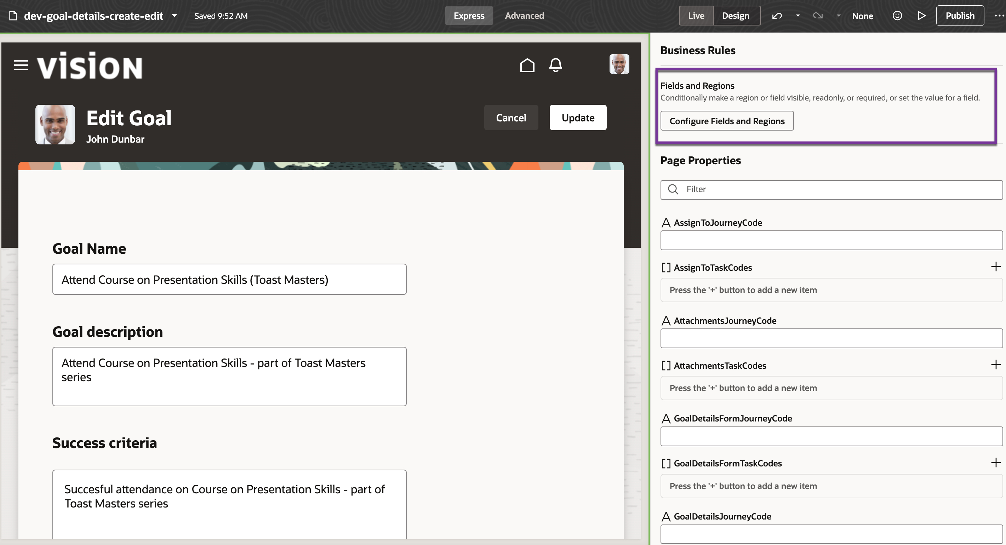This screenshot has width=1006, height=545.
Task: Select the Express tab
Action: (469, 16)
